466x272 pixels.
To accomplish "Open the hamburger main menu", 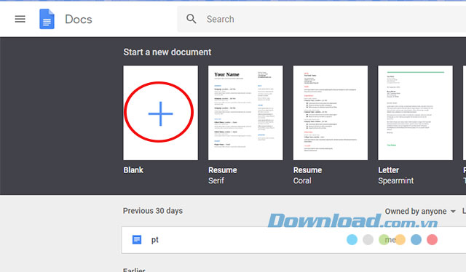I will [x=20, y=20].
